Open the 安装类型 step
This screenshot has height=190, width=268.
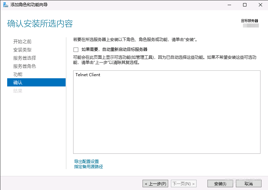click(x=23, y=50)
